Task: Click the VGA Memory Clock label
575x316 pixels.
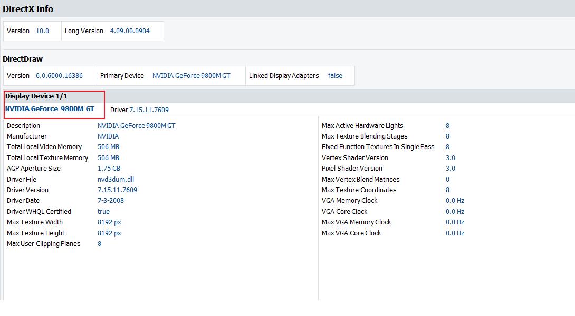Action: tap(349, 201)
